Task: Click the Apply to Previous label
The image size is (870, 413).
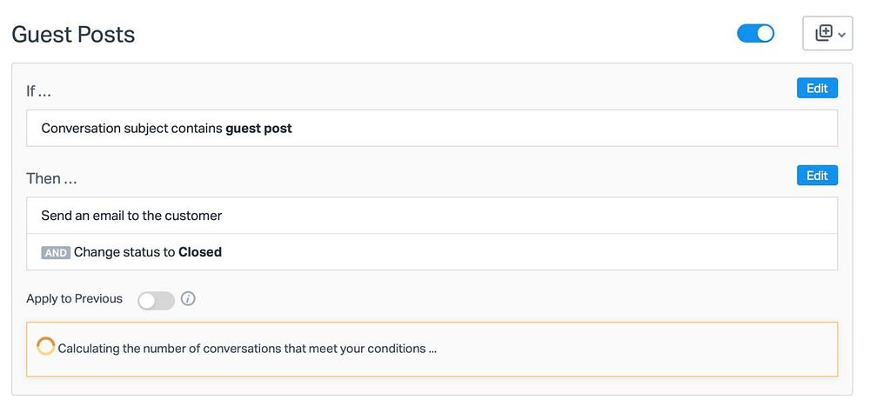Action: point(75,299)
